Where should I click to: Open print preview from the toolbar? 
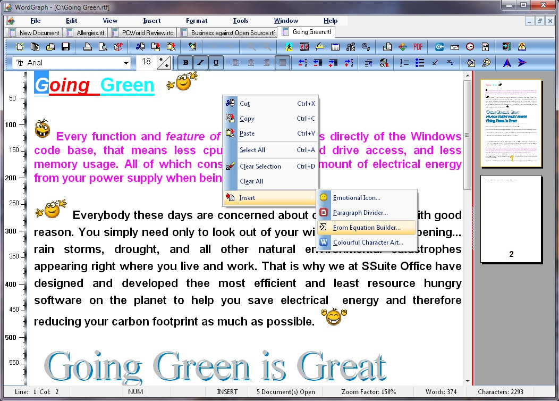click(x=103, y=47)
